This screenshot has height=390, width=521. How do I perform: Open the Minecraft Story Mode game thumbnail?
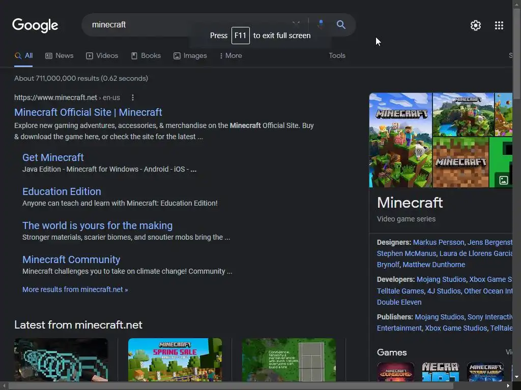click(x=485, y=372)
